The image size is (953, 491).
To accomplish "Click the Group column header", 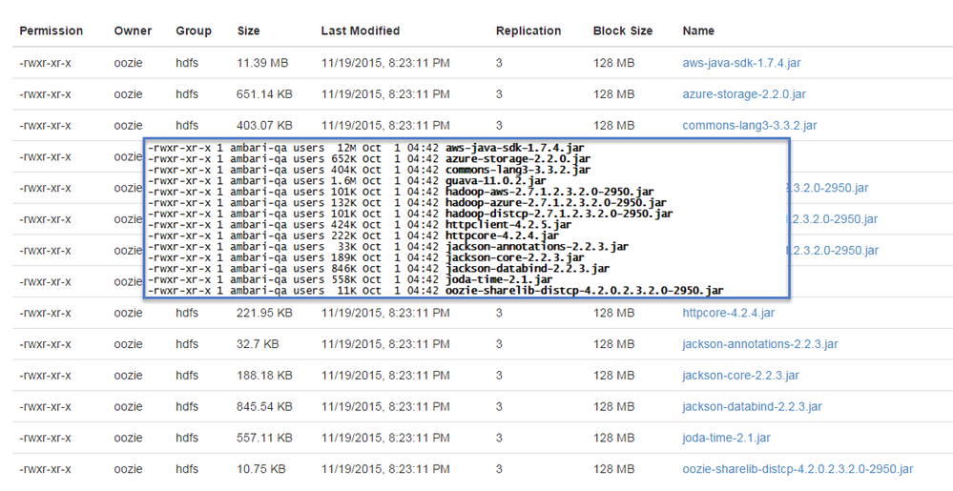I will (x=194, y=31).
